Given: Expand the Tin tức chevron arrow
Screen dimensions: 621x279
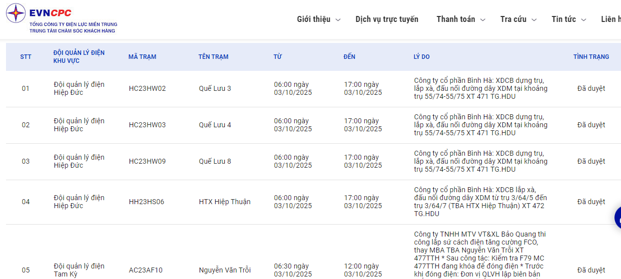Looking at the screenshot, I should [583, 20].
